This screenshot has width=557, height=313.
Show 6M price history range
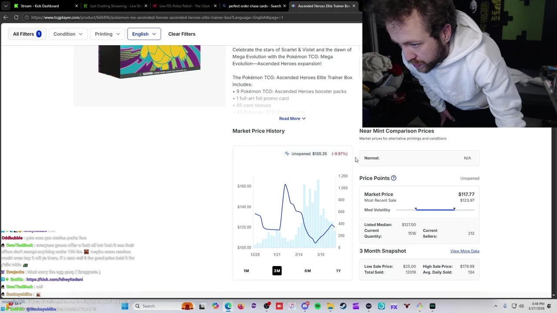308,271
